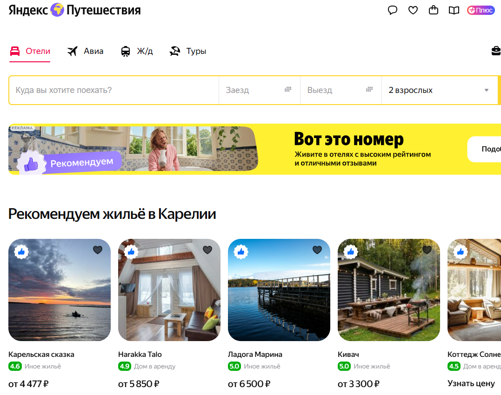Click the Яндекс logo text

coord(28,10)
